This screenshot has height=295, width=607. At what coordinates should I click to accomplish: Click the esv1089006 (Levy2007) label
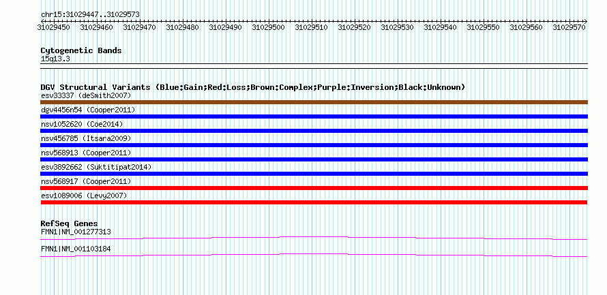coord(84,196)
